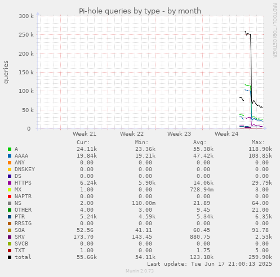
Task: Click the '150 k' y-axis label
Action: click(x=26, y=72)
